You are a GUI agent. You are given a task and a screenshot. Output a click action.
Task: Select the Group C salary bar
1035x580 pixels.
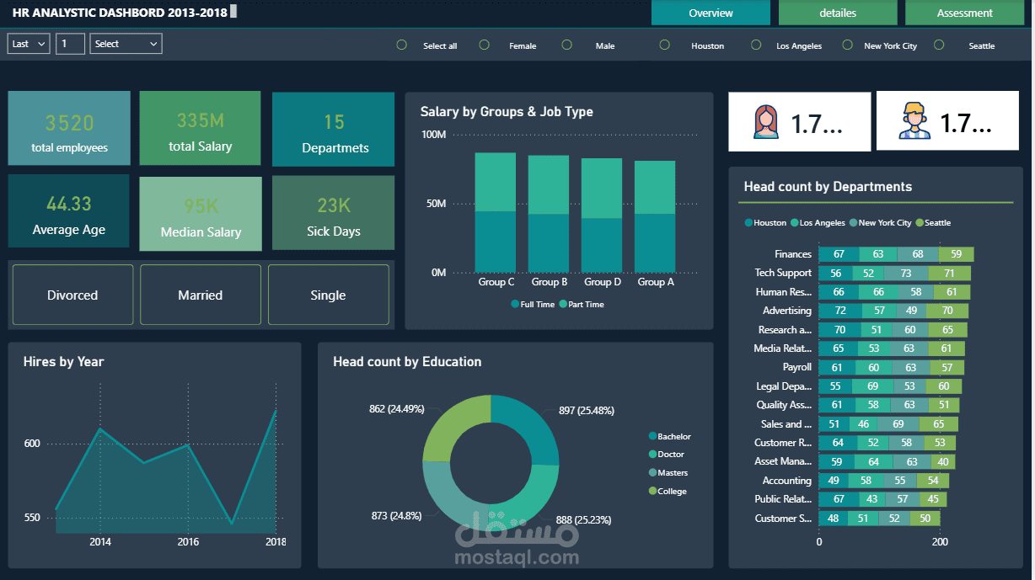click(496, 212)
